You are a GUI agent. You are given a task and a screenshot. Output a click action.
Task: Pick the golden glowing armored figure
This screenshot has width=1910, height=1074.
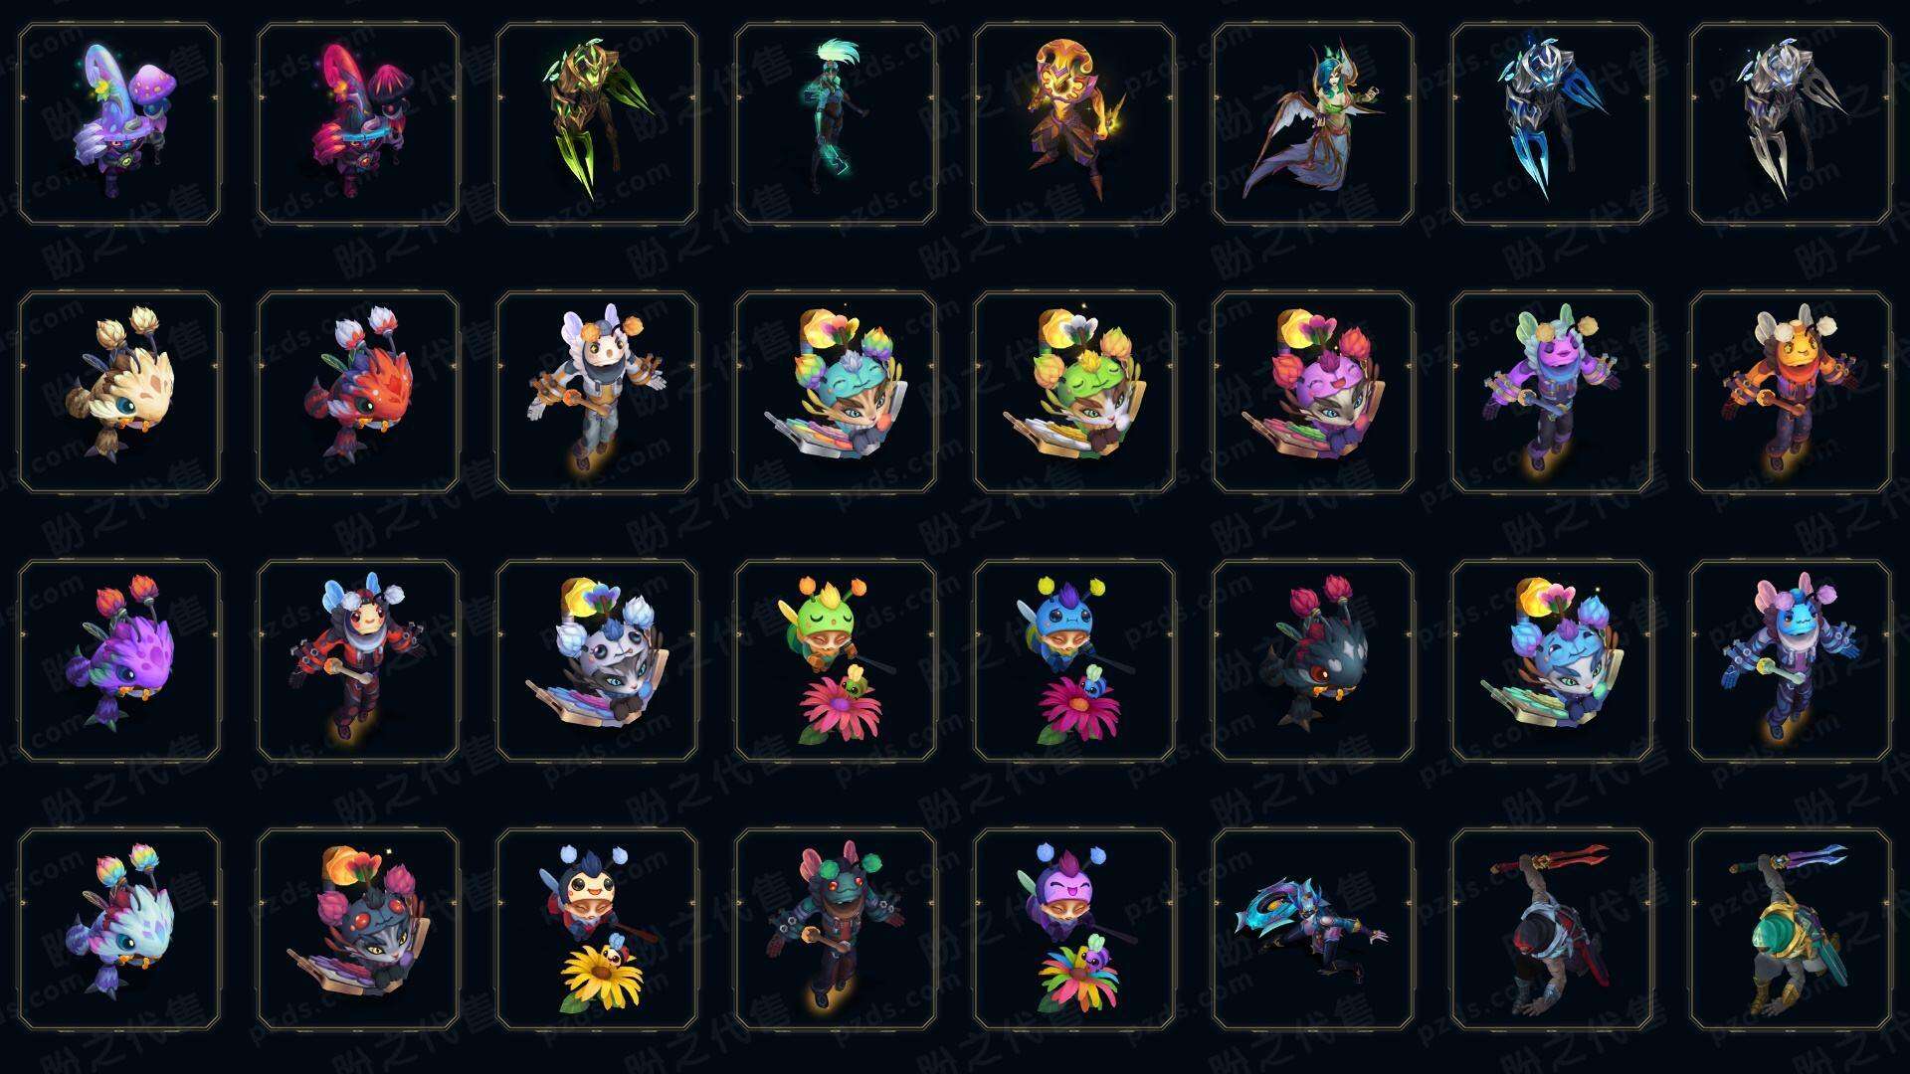1074,124
